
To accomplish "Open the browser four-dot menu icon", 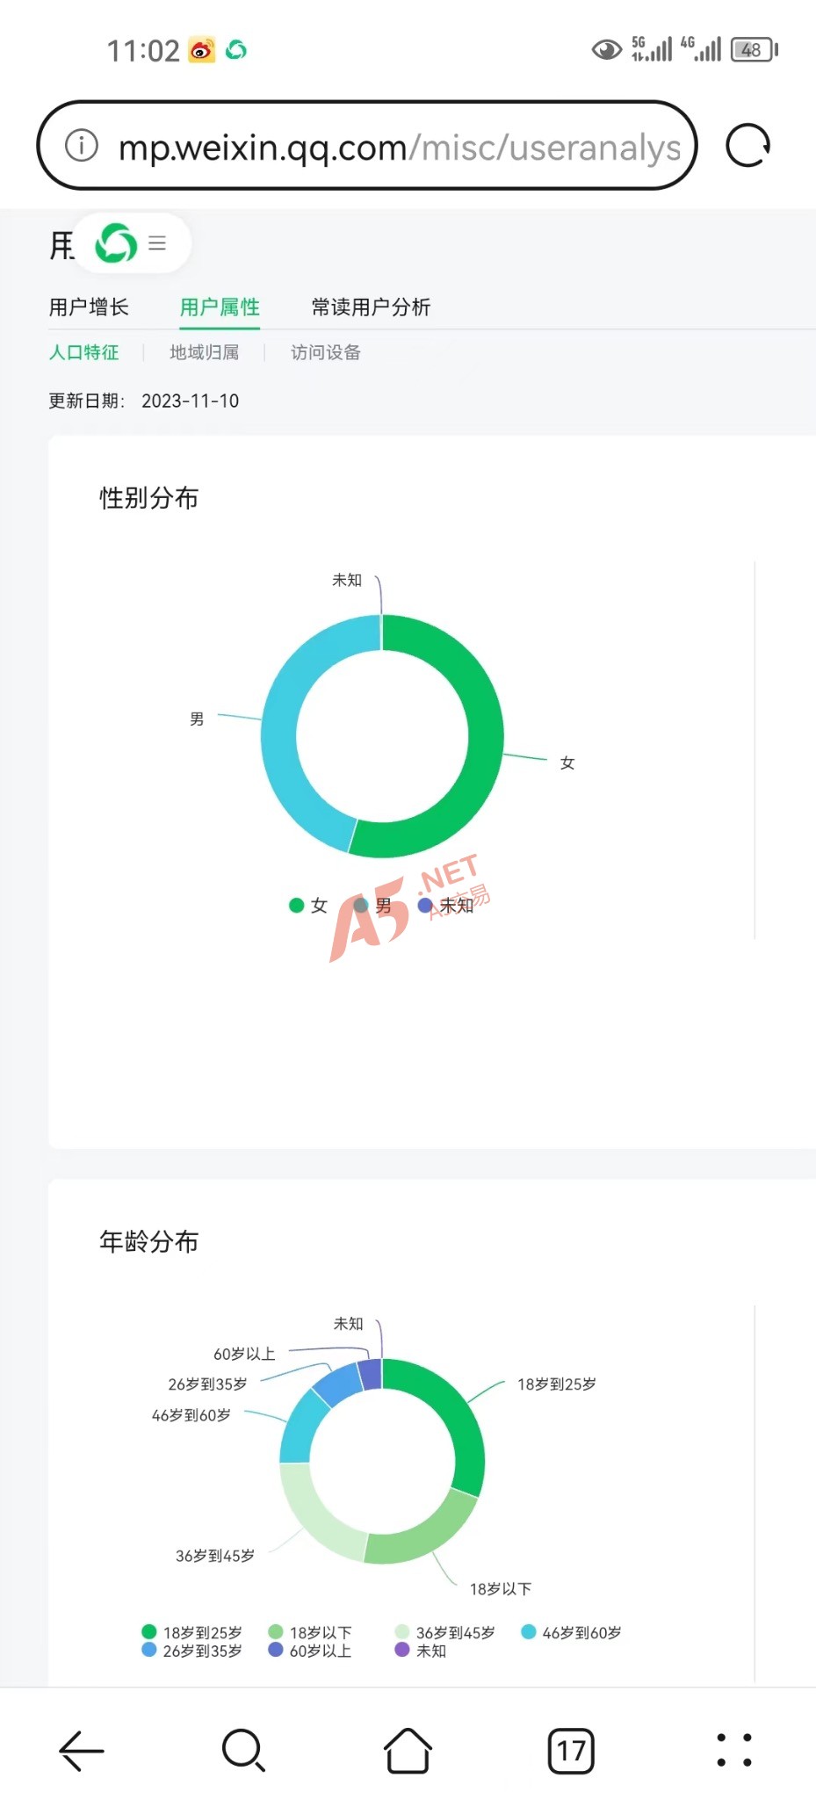I will (734, 1751).
